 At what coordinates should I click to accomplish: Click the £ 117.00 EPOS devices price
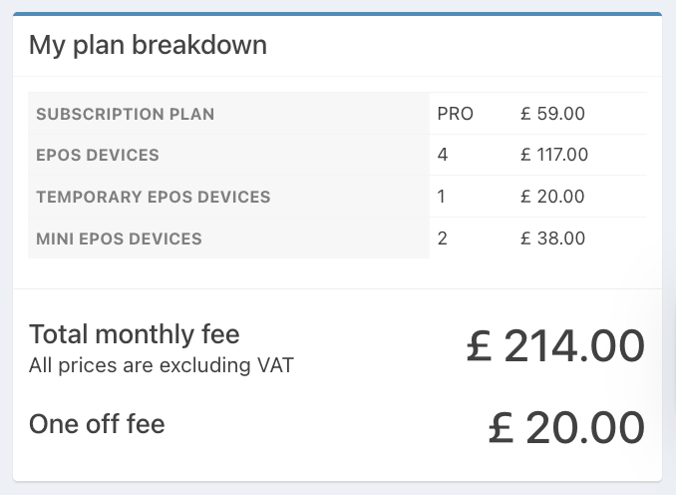554,155
